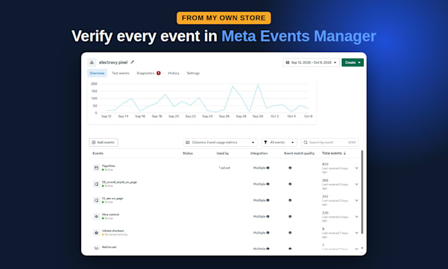Open the All events filter dropdown
This screenshot has height=269, width=448.
(x=279, y=142)
